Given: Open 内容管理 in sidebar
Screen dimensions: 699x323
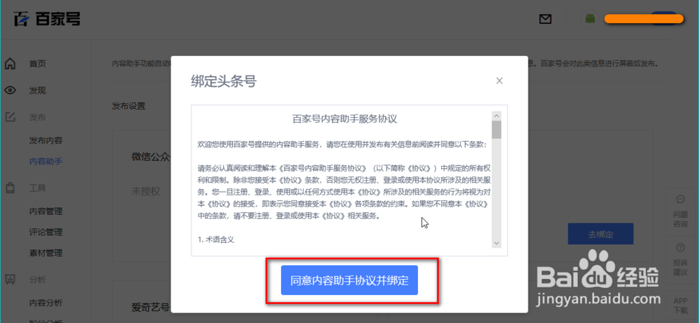Looking at the screenshot, I should point(46,211).
